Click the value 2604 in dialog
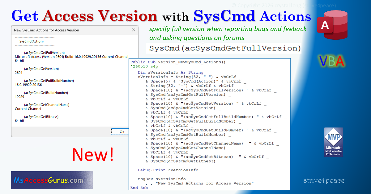This screenshot has height=194, width=371. coord(19,73)
